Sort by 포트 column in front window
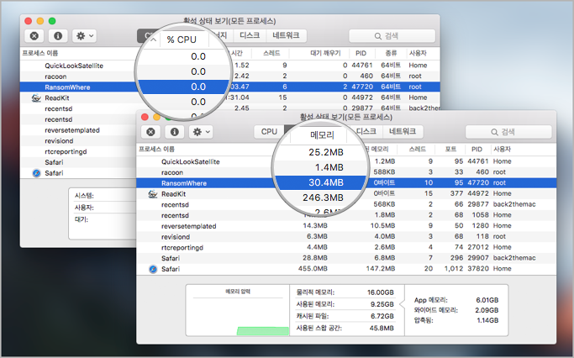 pyautogui.click(x=450, y=149)
